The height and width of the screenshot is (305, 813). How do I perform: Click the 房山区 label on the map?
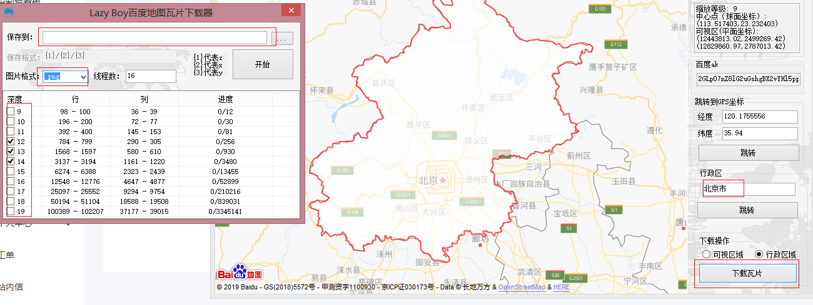tap(406, 208)
